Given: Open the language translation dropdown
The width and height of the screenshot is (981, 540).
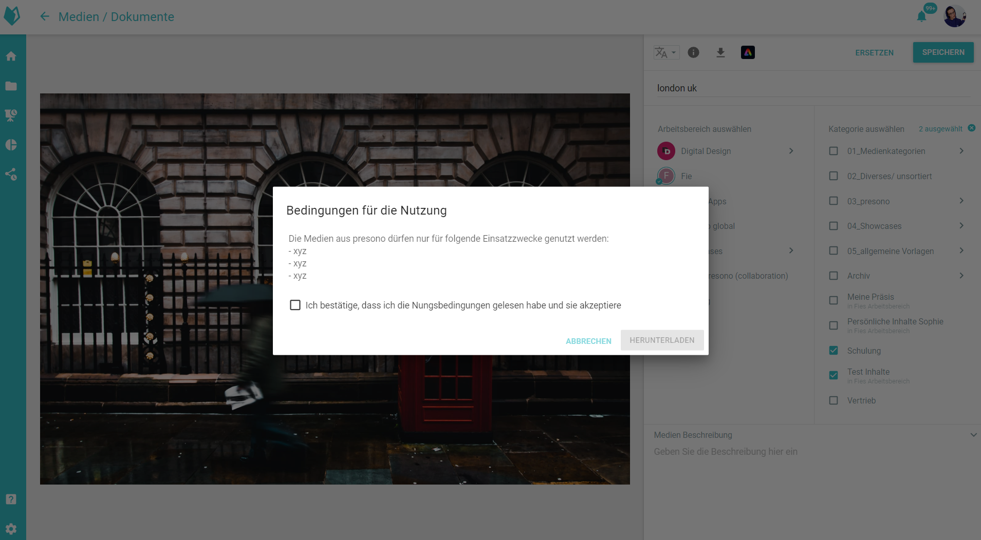Looking at the screenshot, I should coord(666,52).
